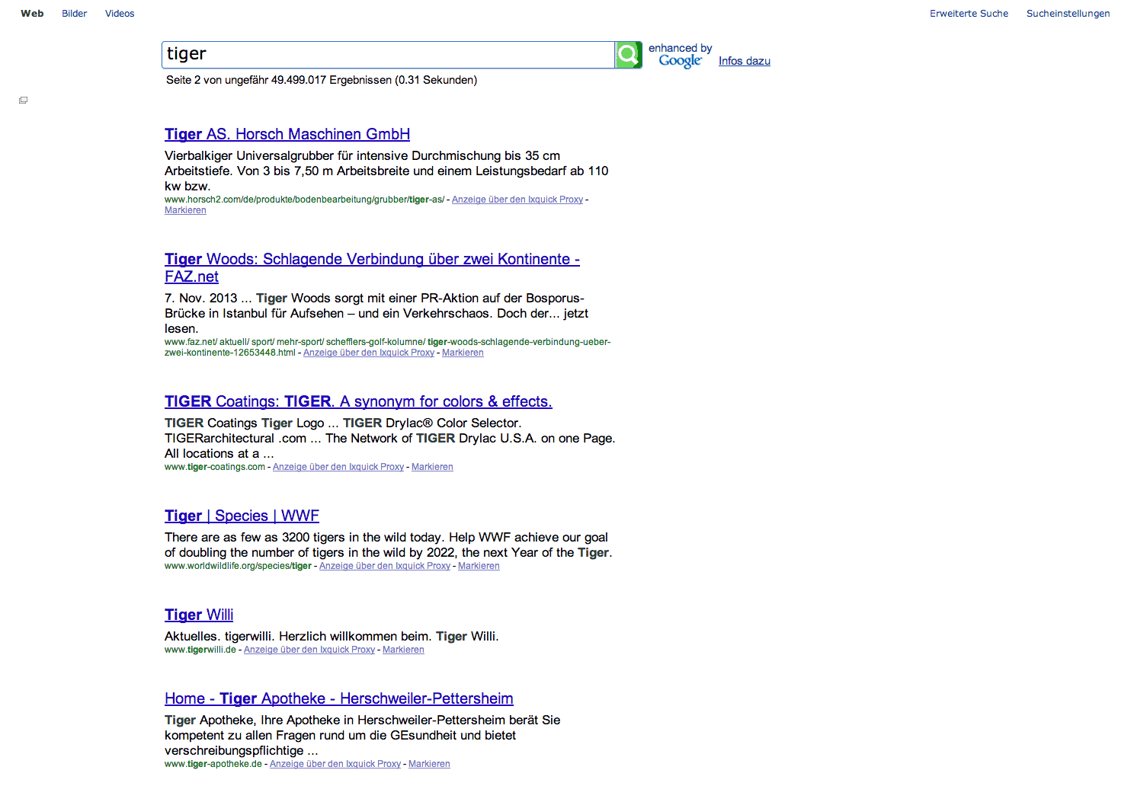Click the results count text 'Seite 2 von ungefähr'
1131x802 pixels.
322,80
